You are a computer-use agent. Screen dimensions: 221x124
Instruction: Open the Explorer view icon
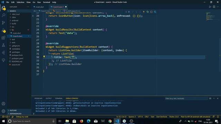click(3, 8)
